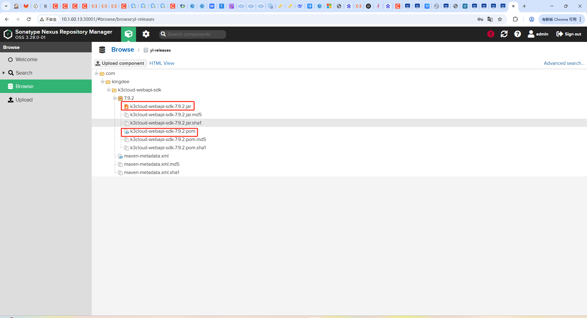The image size is (587, 318).
Task: Click Sign out
Action: click(569, 34)
